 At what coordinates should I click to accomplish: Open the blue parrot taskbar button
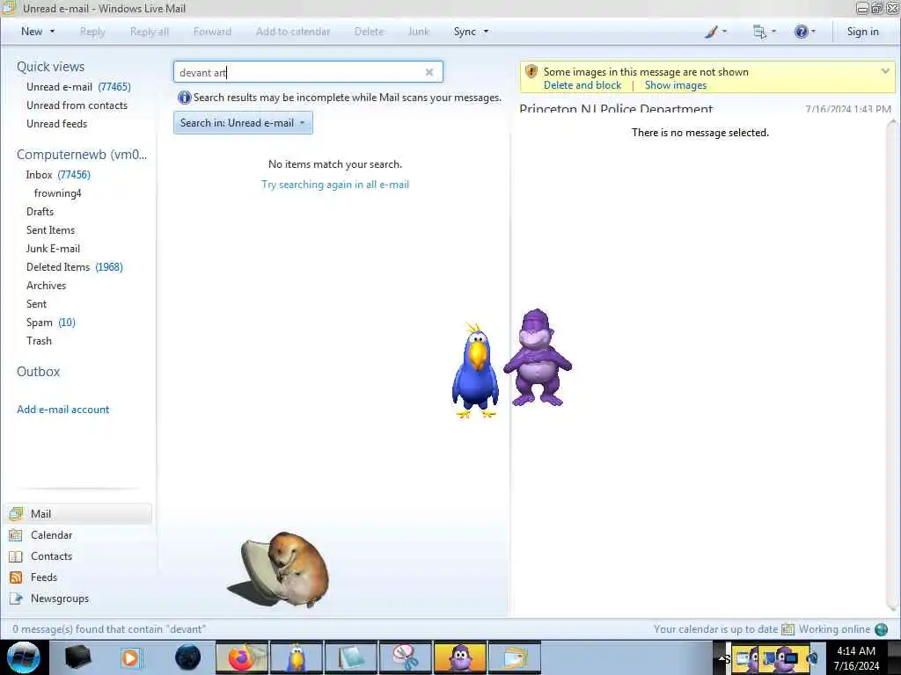pos(296,657)
